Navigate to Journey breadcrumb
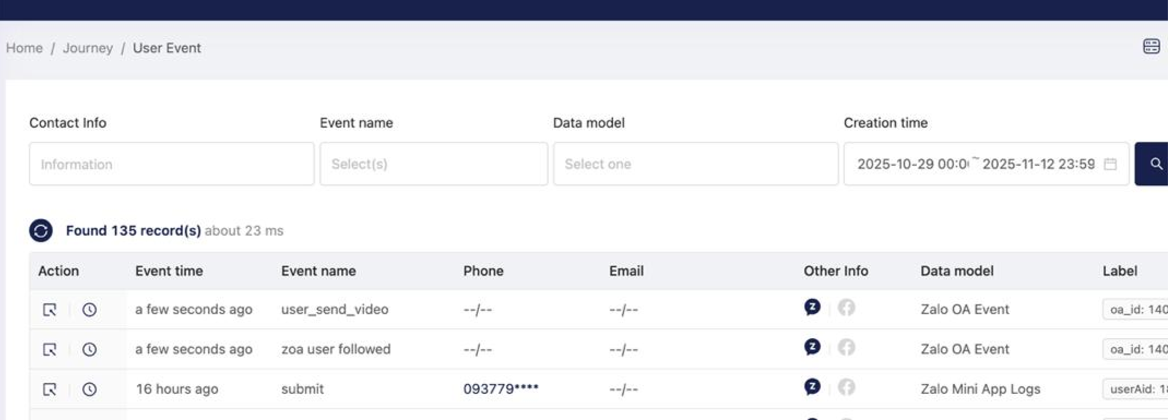The height and width of the screenshot is (420, 1168). coord(88,48)
